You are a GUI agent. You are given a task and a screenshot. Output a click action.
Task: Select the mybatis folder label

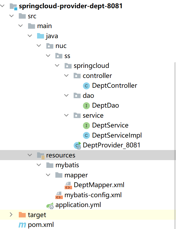67,165
